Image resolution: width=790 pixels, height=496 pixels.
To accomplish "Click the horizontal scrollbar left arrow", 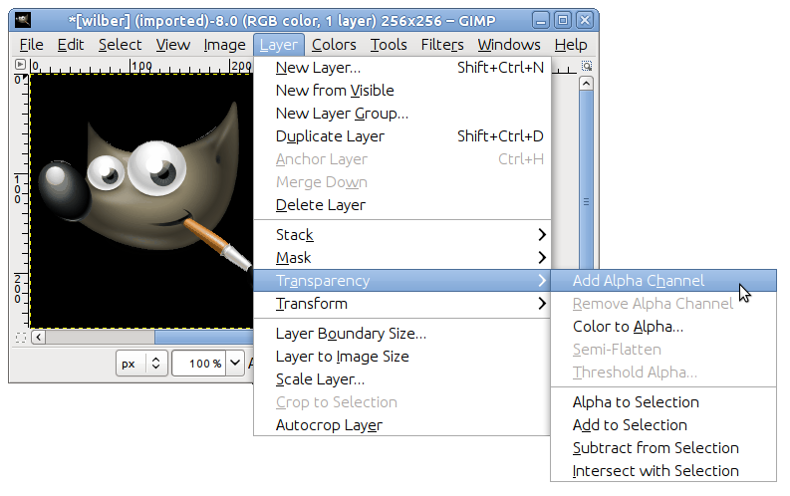I will (39, 338).
